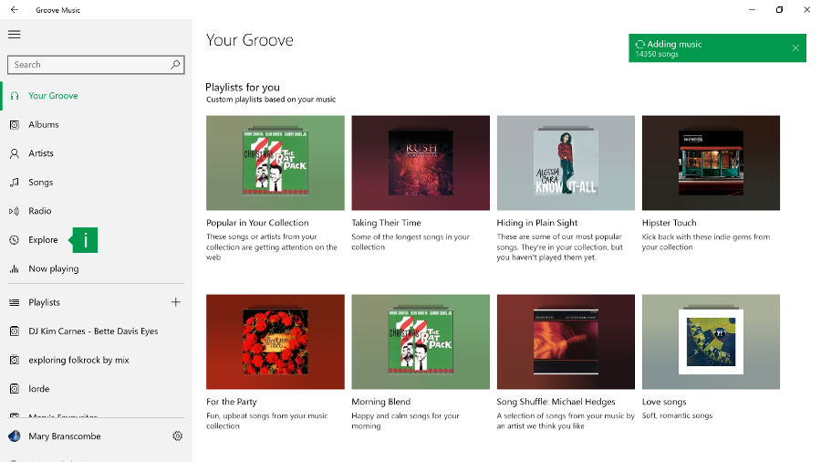This screenshot has height=462, width=821.
Task: Click the Morning Blend title
Action: 381,402
